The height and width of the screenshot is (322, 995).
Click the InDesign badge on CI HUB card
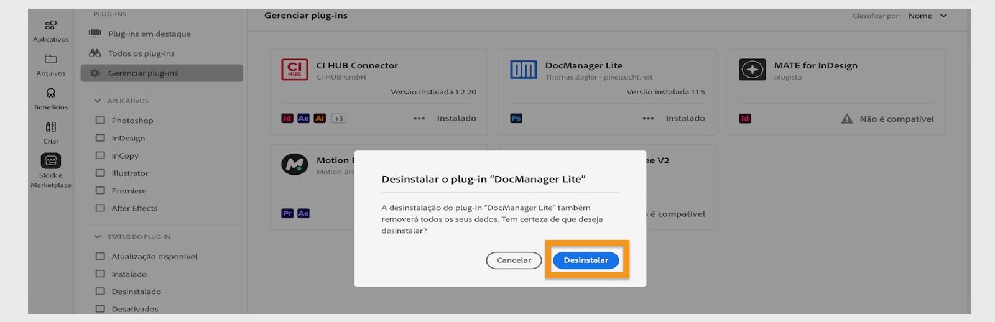(287, 118)
